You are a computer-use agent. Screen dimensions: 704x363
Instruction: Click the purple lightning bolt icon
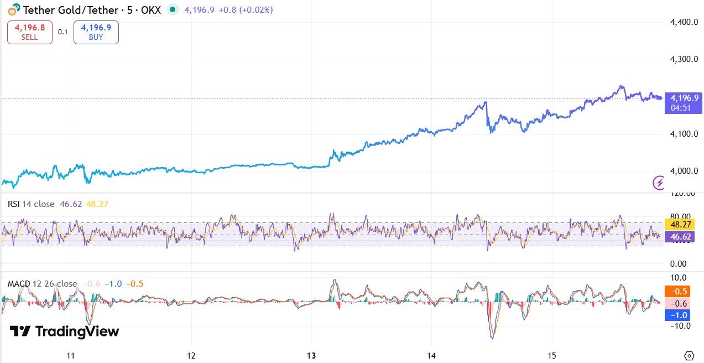click(659, 183)
